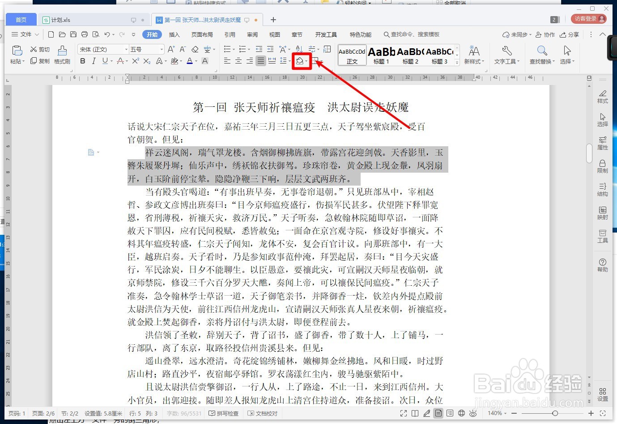Click the search box 查找命令、搜索模板
The height and width of the screenshot is (424, 617).
click(x=412, y=34)
